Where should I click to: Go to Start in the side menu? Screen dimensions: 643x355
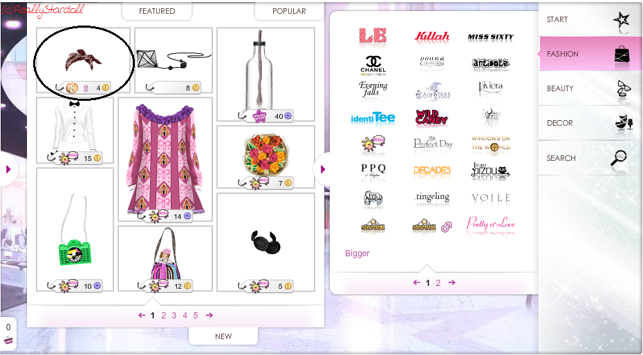tap(590, 19)
